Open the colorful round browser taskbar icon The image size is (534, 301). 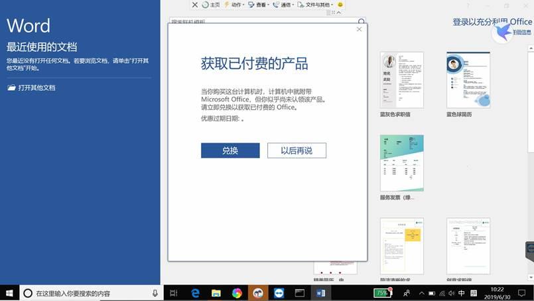coord(237,293)
